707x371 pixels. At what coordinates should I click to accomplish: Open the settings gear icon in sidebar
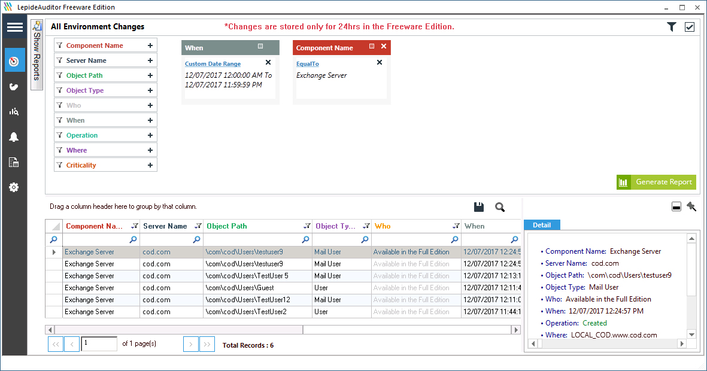tap(14, 187)
